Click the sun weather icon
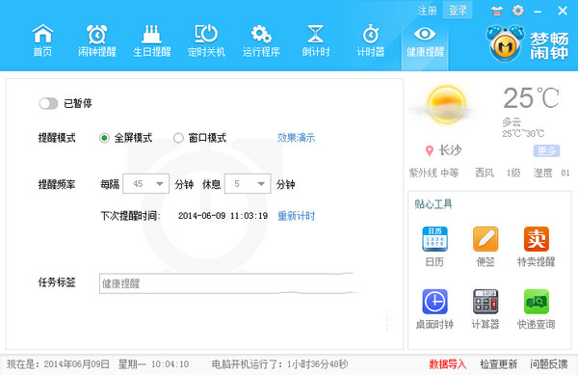 (446, 105)
